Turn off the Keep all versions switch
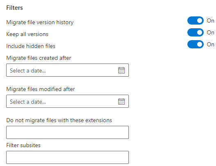The height and width of the screenshot is (166, 216). coord(195,32)
